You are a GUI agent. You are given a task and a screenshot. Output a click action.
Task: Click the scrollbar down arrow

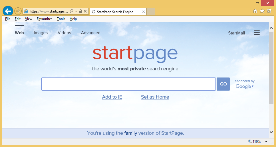[271, 132]
